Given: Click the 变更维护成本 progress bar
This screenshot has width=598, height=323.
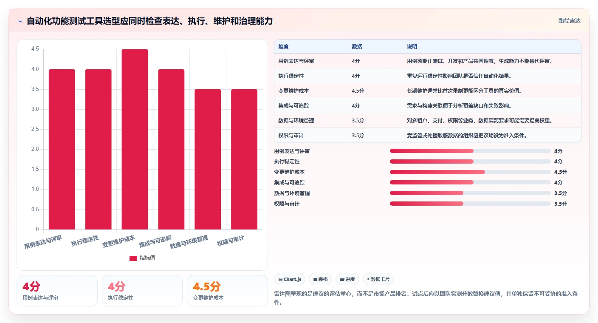Looking at the screenshot, I should tap(470, 172).
